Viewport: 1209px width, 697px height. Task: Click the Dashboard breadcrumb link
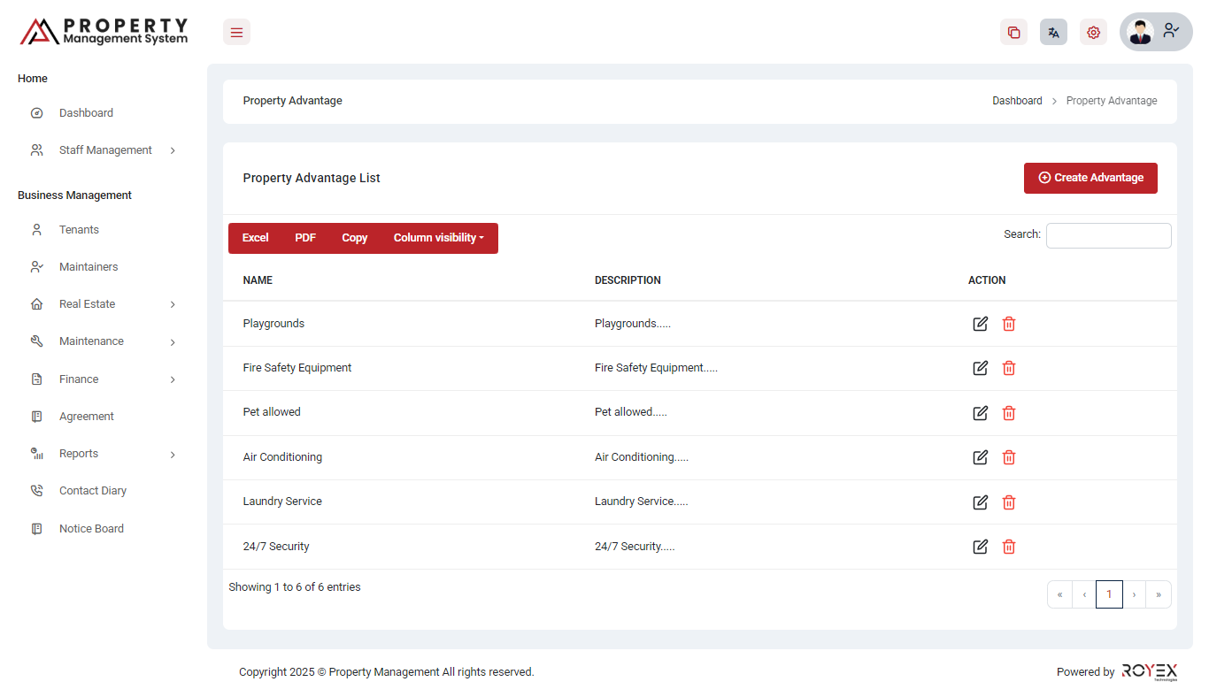(x=1017, y=101)
